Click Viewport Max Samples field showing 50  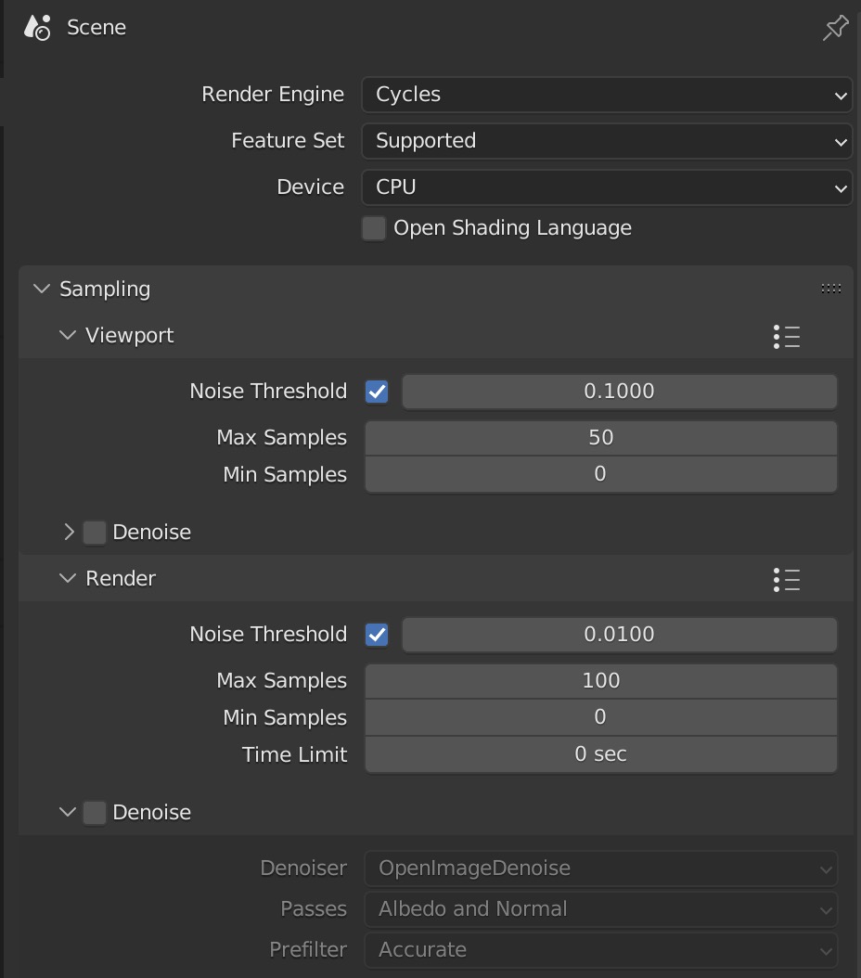601,438
